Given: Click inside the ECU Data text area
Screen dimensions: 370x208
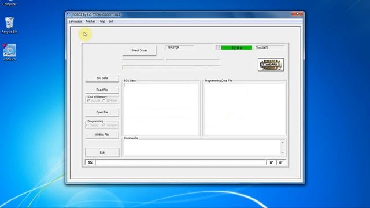Looking at the screenshot, I should [x=161, y=109].
